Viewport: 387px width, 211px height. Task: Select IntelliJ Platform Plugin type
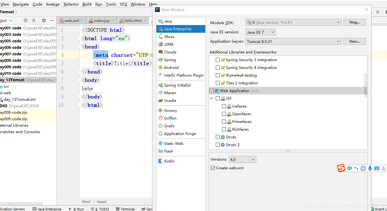(x=181, y=75)
